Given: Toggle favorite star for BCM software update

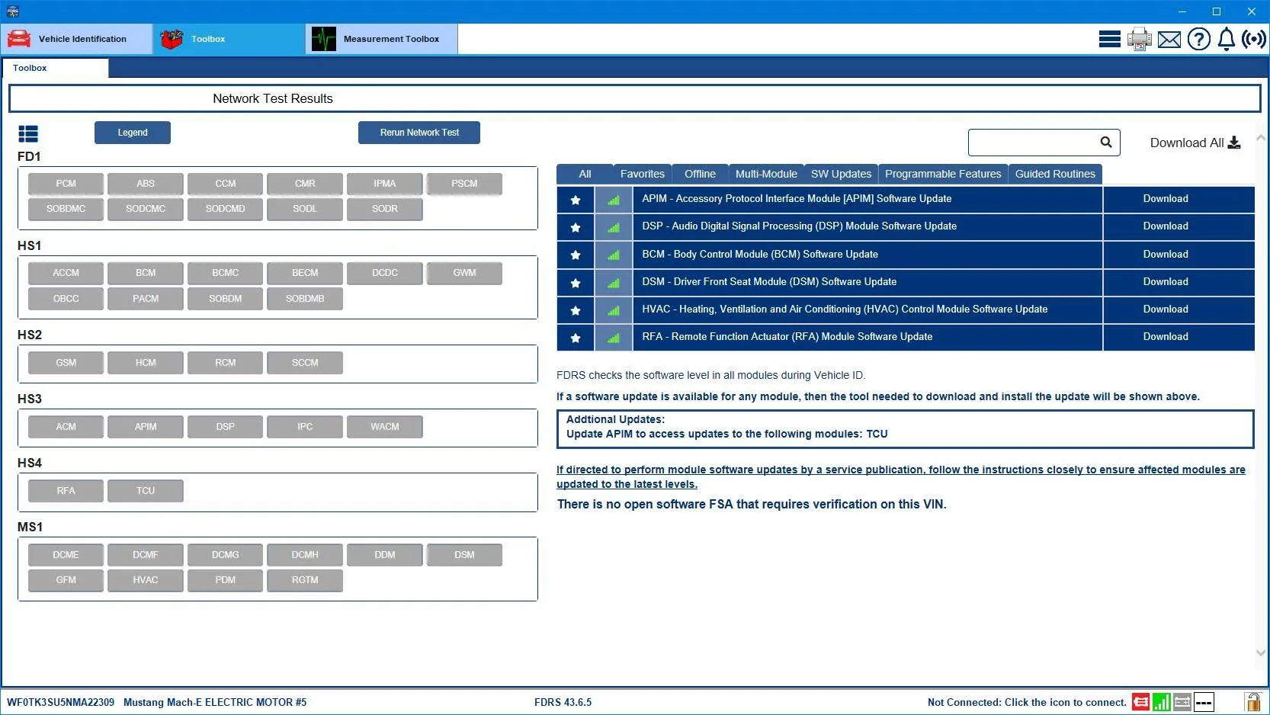Looking at the screenshot, I should [576, 255].
